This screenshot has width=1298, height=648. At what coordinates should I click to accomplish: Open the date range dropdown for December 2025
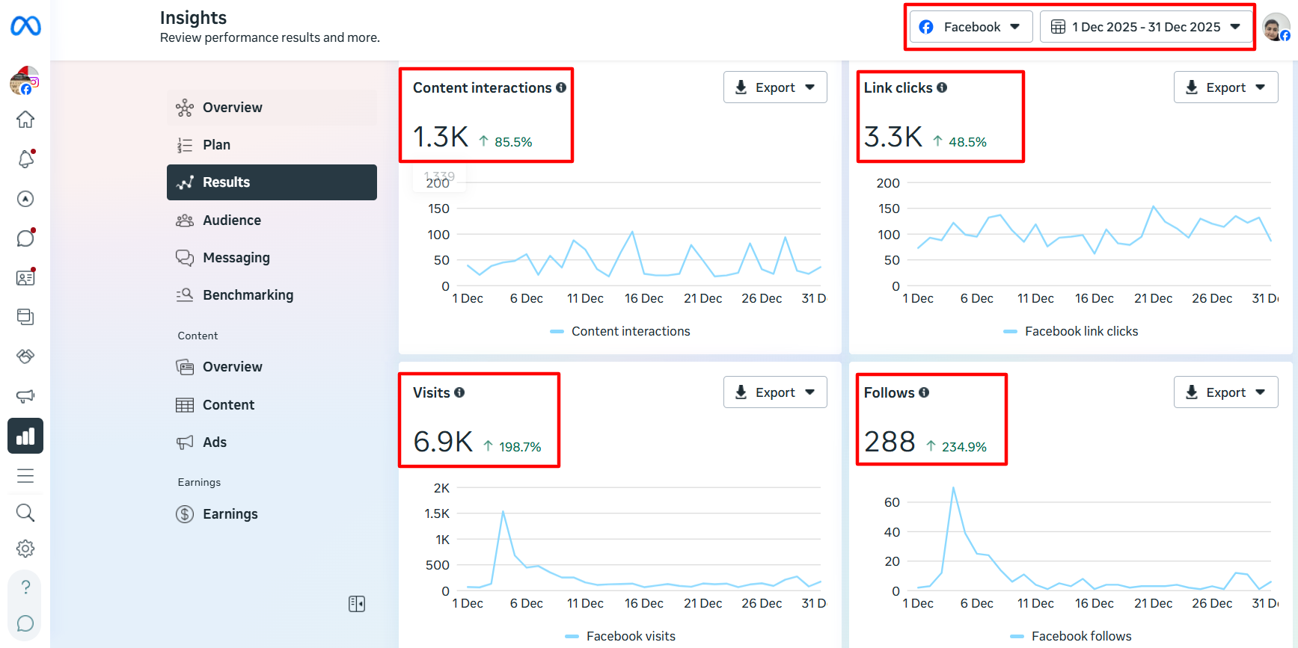pos(1145,27)
